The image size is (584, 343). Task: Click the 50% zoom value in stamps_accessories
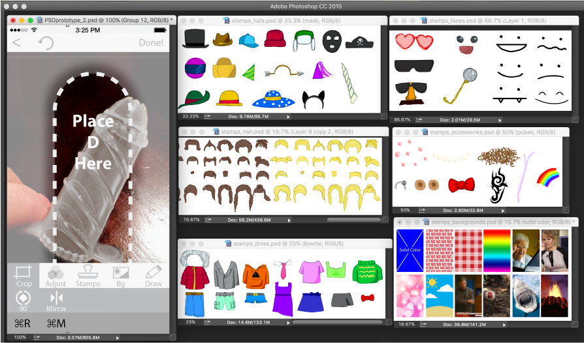point(405,211)
